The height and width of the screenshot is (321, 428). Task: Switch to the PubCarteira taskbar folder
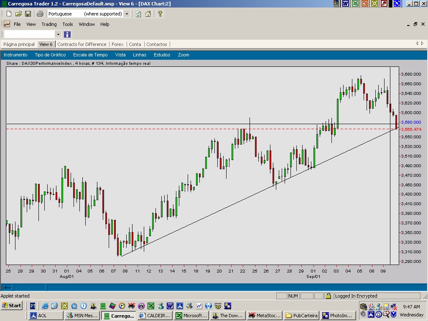pyautogui.click(x=301, y=316)
